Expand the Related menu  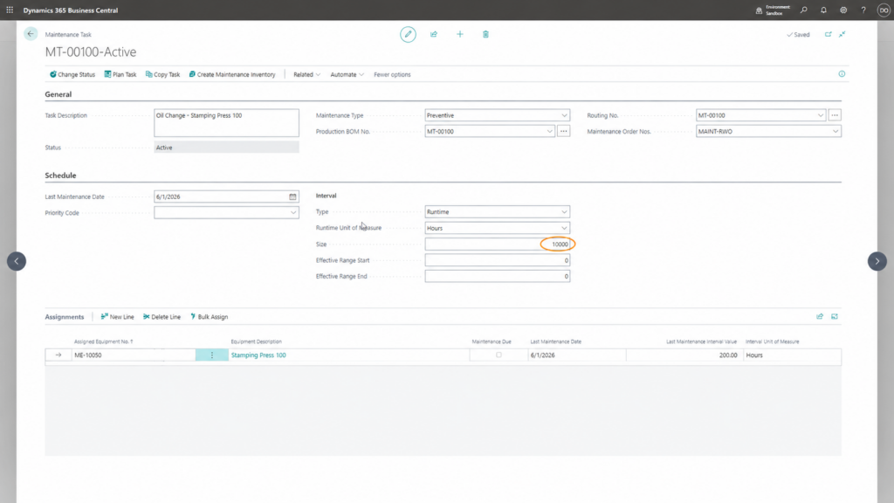(306, 74)
